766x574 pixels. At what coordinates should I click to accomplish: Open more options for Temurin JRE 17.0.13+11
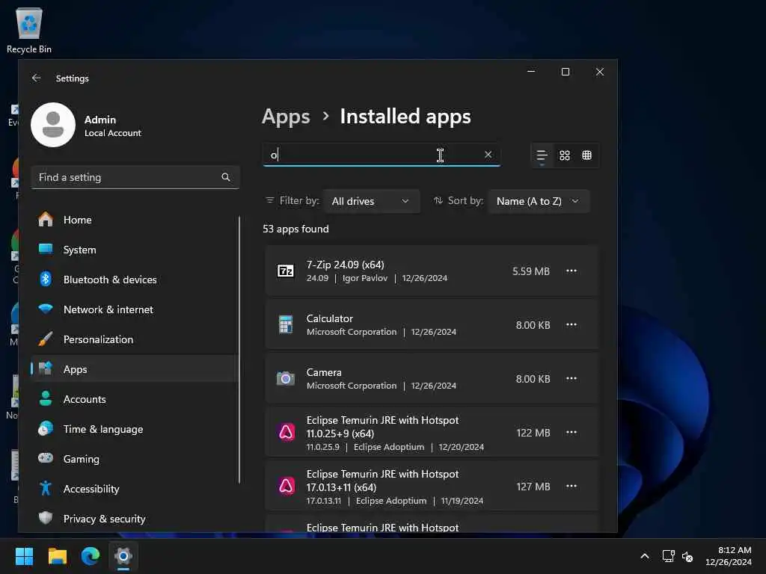(x=571, y=486)
